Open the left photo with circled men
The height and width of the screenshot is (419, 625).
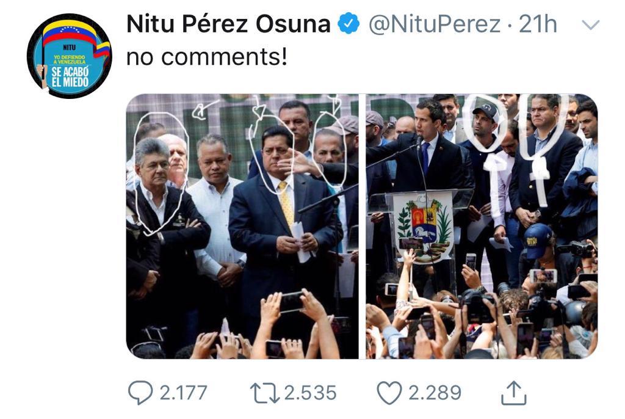(242, 226)
